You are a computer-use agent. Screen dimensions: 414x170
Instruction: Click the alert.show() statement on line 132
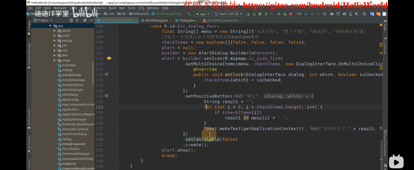click(179, 150)
